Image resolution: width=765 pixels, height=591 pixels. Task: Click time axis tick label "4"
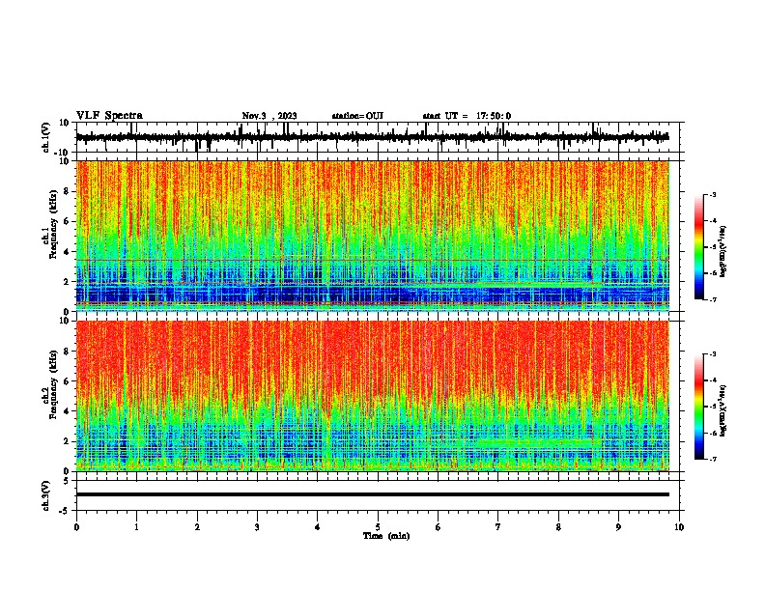[318, 527]
